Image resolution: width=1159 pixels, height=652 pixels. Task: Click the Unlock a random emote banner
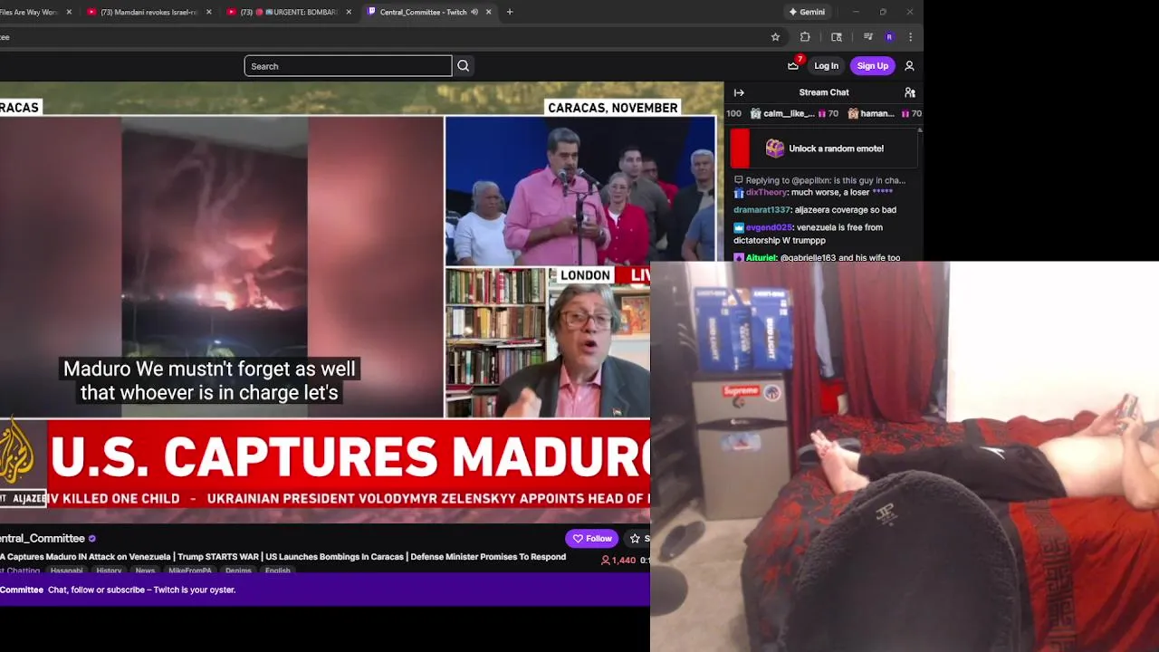click(x=824, y=149)
